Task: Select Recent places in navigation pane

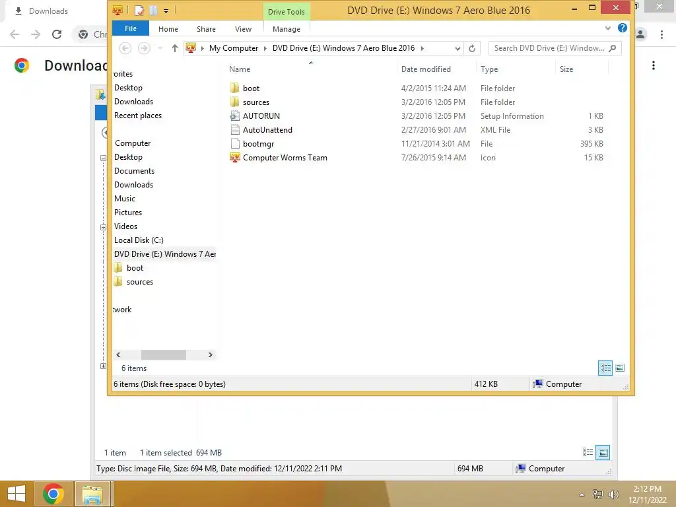Action: tap(138, 116)
